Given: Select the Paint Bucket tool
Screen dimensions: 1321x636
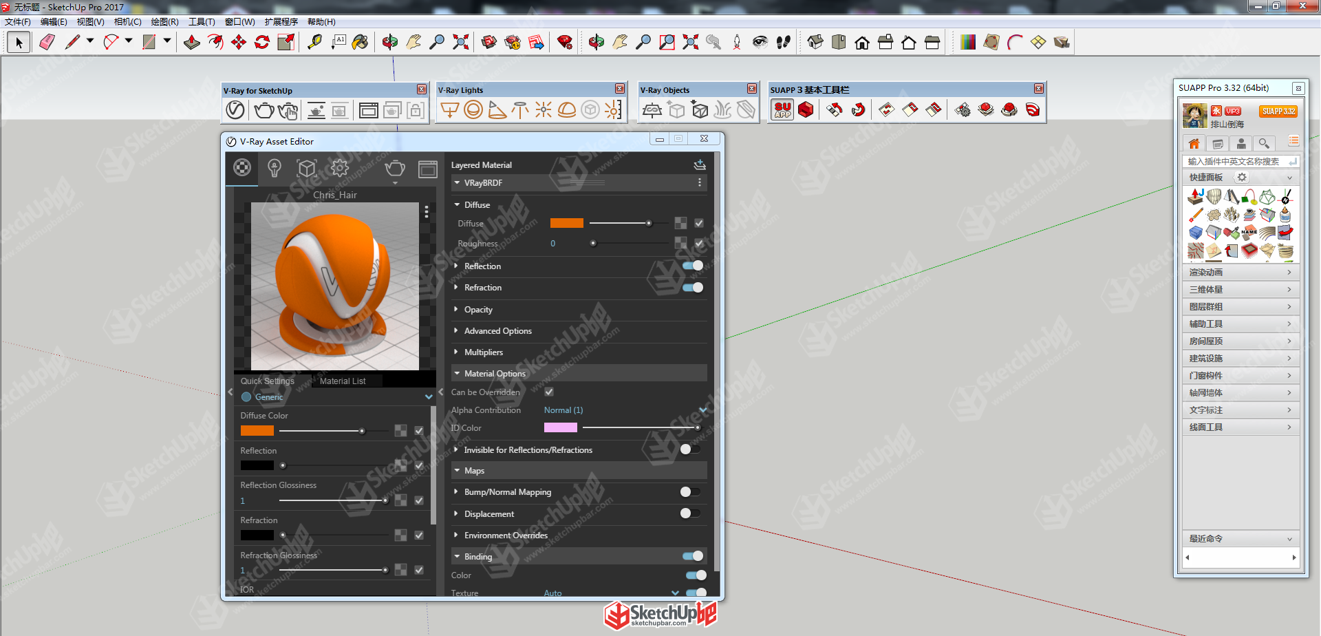Looking at the screenshot, I should pyautogui.click(x=360, y=43).
